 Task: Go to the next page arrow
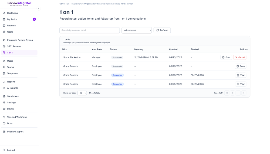coord(238,93)
